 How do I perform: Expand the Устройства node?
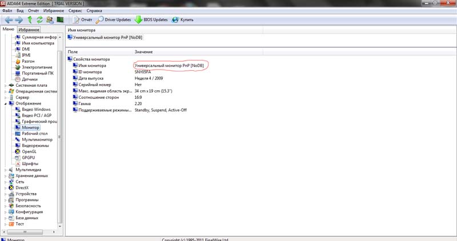click(x=5, y=194)
